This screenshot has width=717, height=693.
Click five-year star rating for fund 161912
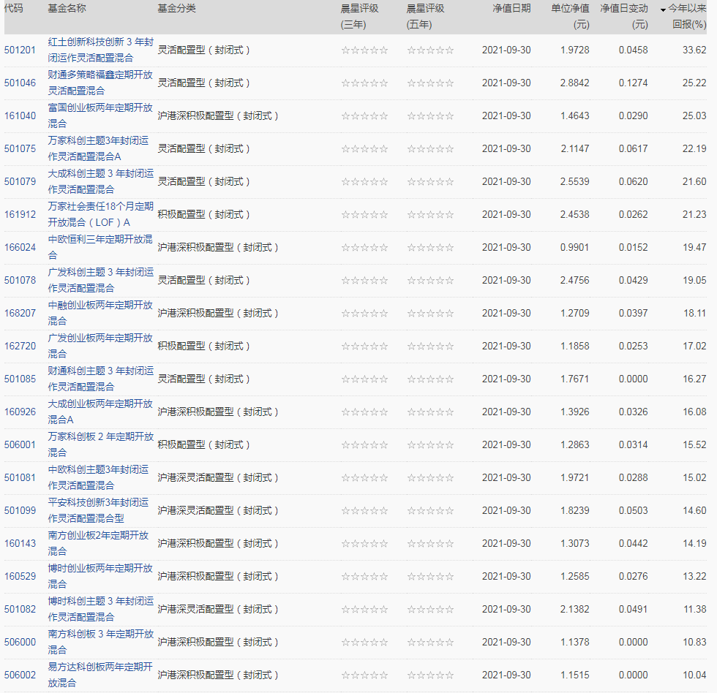coord(430,215)
